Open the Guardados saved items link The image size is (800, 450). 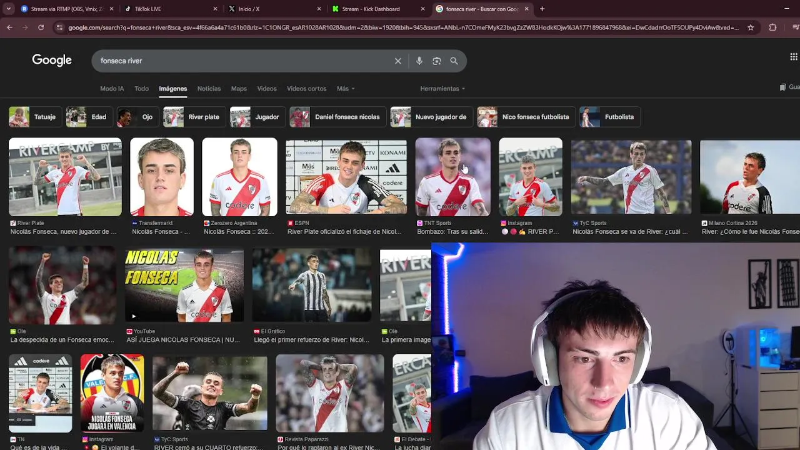pos(791,87)
